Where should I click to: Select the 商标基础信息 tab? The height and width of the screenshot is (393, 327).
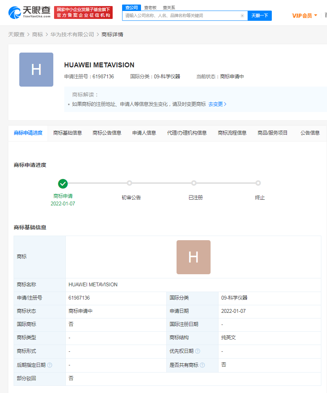67,133
